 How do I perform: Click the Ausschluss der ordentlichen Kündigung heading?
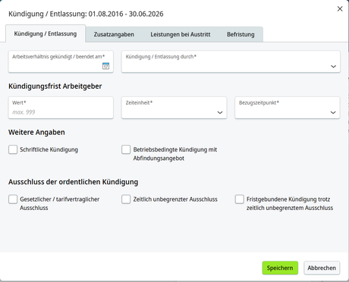(74, 182)
